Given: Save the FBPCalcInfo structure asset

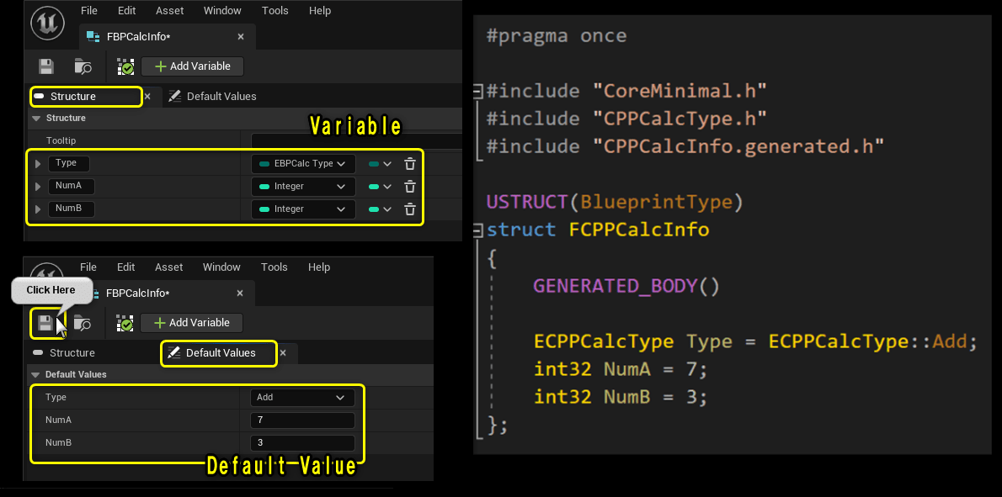Looking at the screenshot, I should tap(46, 66).
